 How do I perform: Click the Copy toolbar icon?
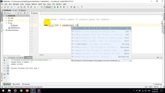click(21, 7)
